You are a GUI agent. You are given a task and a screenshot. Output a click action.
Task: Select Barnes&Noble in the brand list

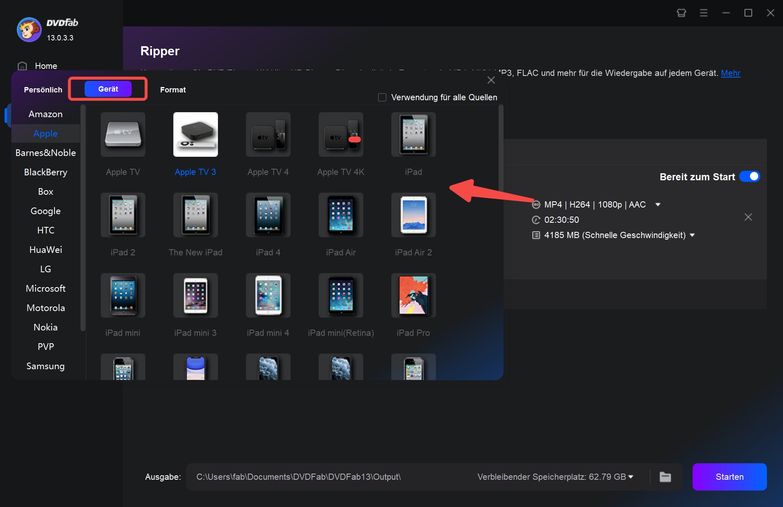pos(46,153)
